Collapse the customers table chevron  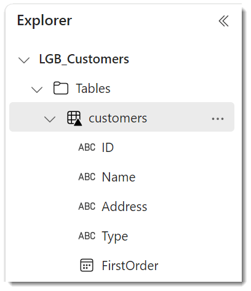[50, 119]
